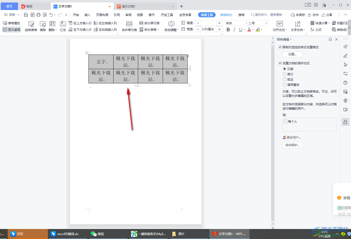Select the 只读 radio option
The height and width of the screenshot is (239, 351).
click(x=285, y=69)
